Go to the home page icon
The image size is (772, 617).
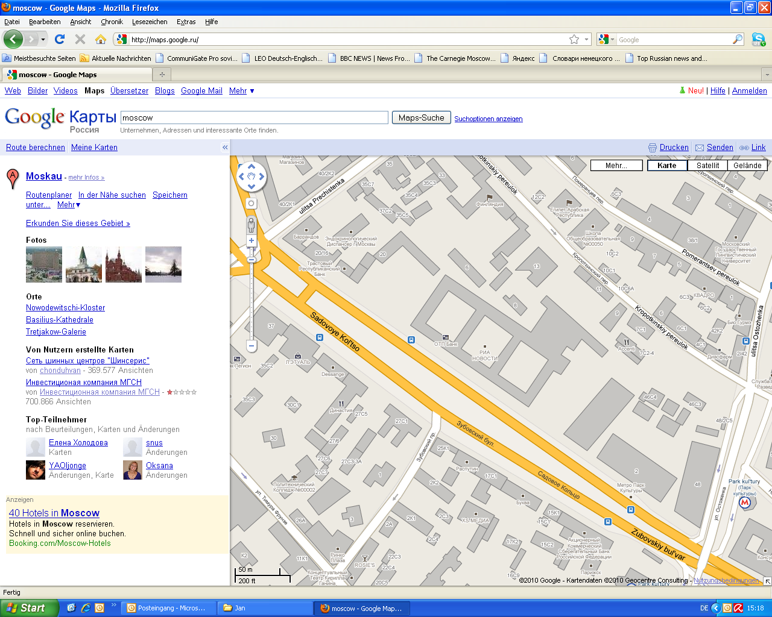coord(101,39)
